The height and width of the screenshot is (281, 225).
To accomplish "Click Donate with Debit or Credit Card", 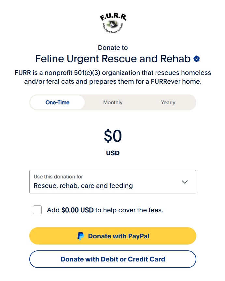I will click(113, 260).
